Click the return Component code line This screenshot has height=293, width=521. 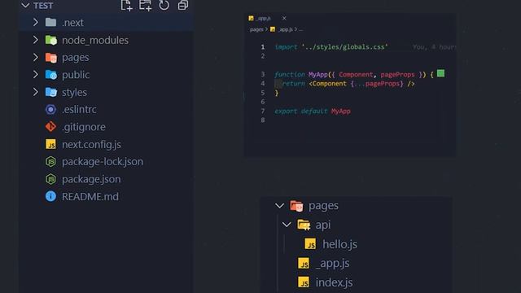pos(348,84)
